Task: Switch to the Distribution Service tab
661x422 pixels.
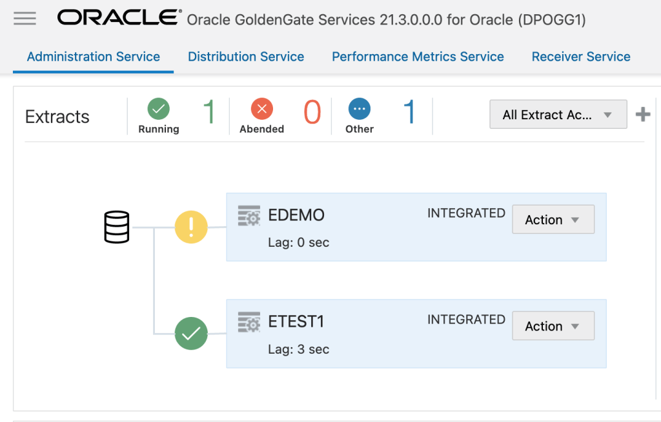Action: pyautogui.click(x=246, y=57)
